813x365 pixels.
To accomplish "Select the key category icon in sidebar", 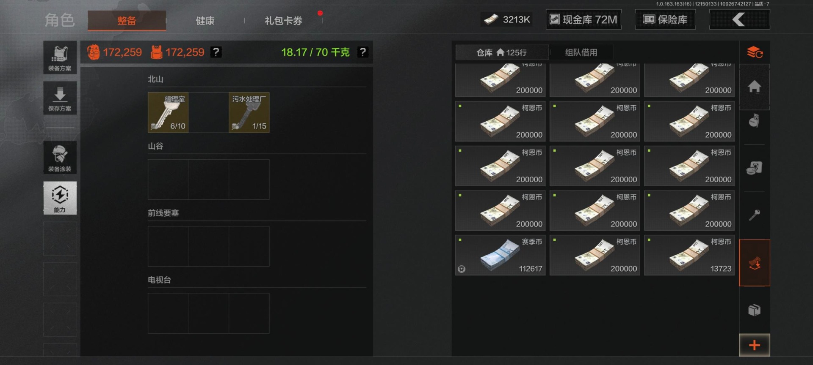I will click(755, 215).
